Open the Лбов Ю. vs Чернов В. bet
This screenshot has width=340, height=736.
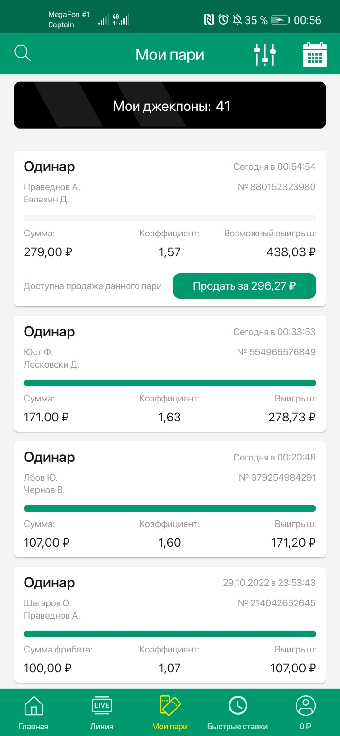(170, 499)
